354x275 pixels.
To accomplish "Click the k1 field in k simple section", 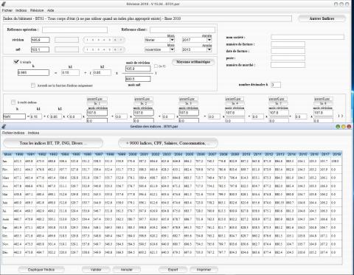I will pyautogui.click(x=70, y=72).
